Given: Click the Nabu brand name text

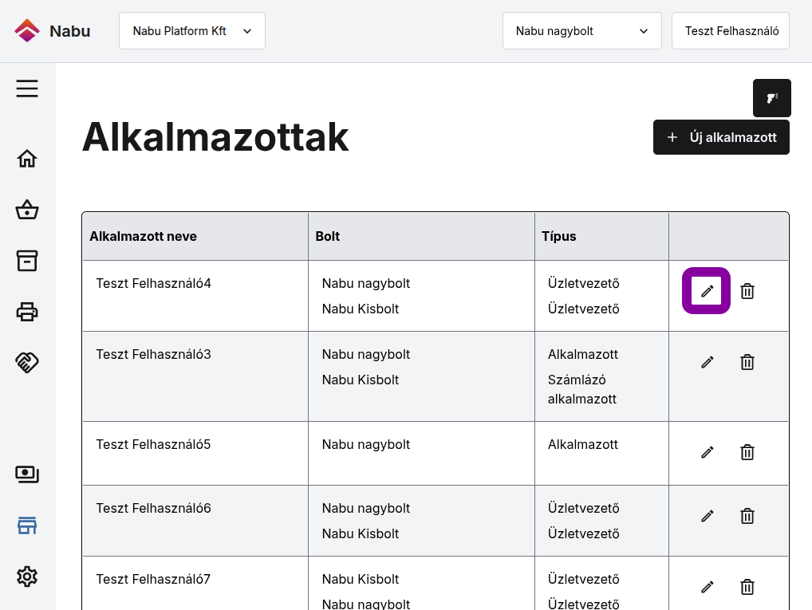Looking at the screenshot, I should click(70, 31).
